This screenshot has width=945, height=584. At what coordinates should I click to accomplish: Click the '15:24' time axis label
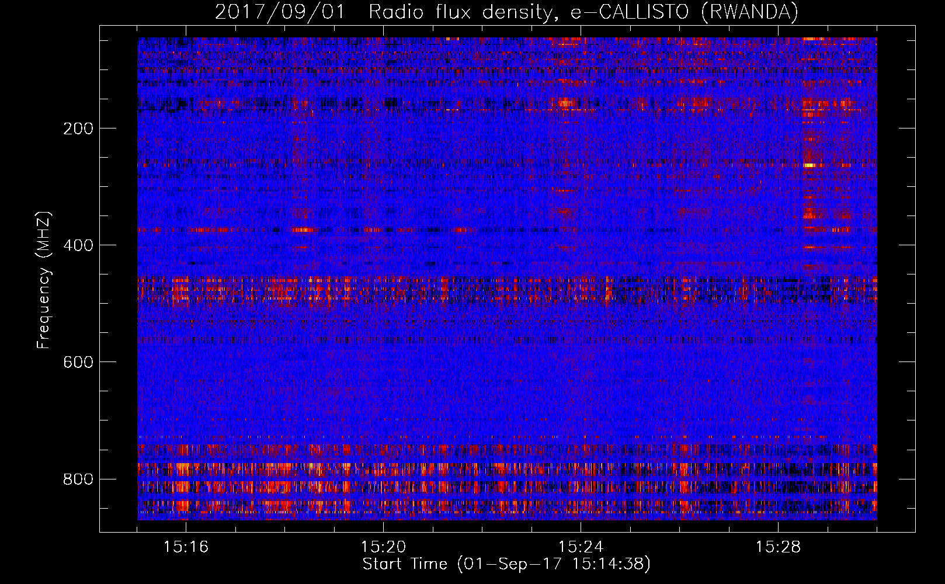click(x=581, y=547)
